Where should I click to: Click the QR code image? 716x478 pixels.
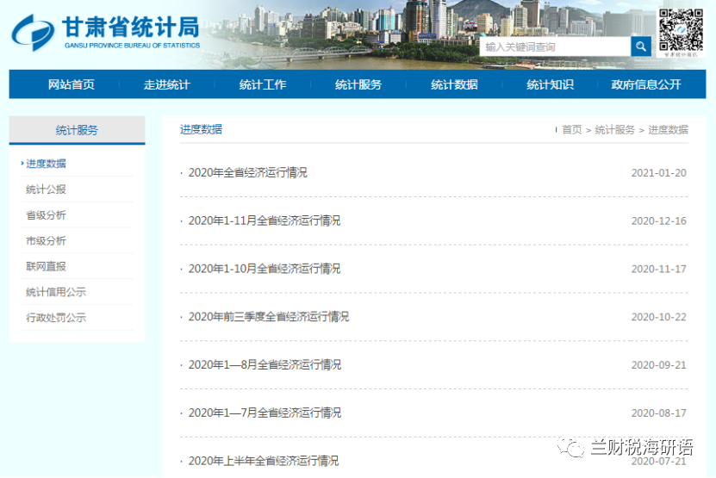[681, 30]
